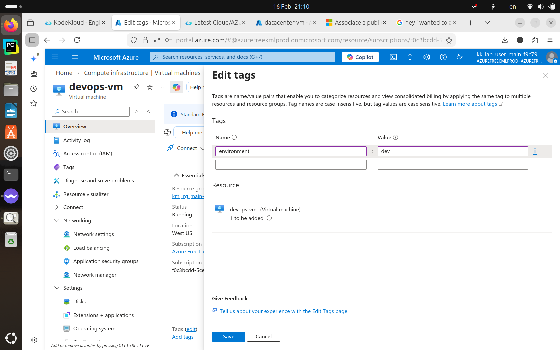The height and width of the screenshot is (350, 560).
Task: Mark devops-vm as favorite with star
Action: pos(150,87)
